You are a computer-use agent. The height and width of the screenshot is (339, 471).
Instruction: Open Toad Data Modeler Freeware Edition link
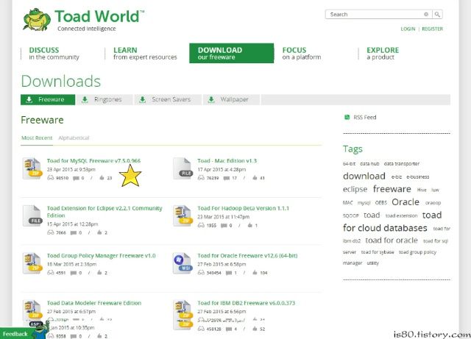pos(94,303)
